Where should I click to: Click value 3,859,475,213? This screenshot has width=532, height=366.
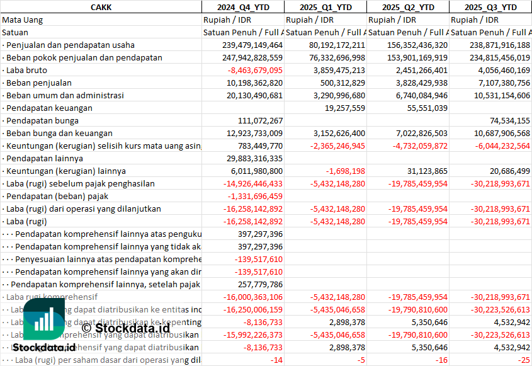[x=339, y=71]
